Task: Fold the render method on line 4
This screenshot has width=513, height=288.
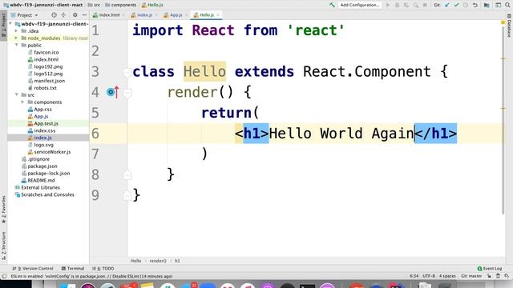Action: pos(127,93)
